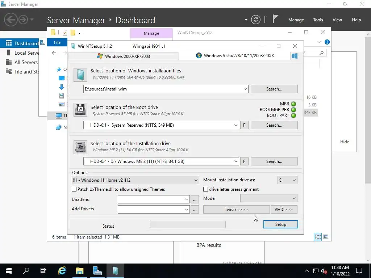Open the Server Manager Help menu
Viewport: 371px width, 278px height.
click(356, 20)
